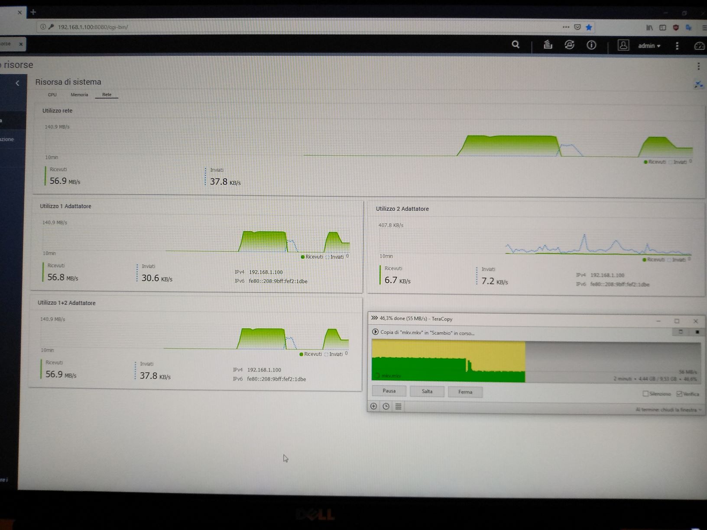
Task: Click the browser address bar URL
Action: click(x=93, y=27)
